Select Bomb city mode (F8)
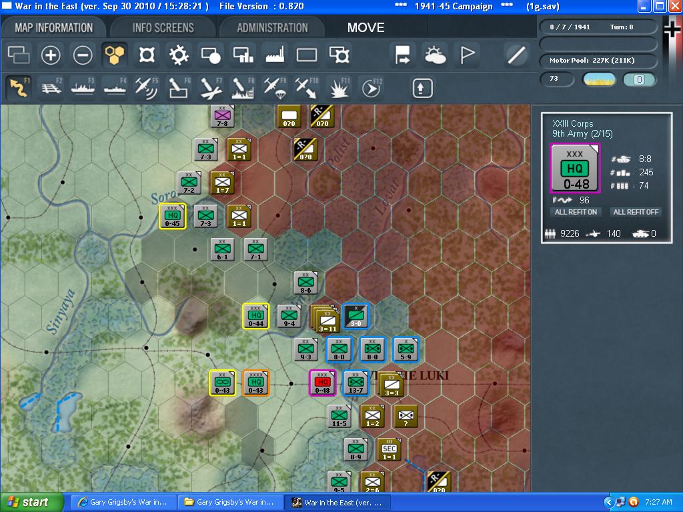Image resolution: width=683 pixels, height=512 pixels. click(243, 87)
